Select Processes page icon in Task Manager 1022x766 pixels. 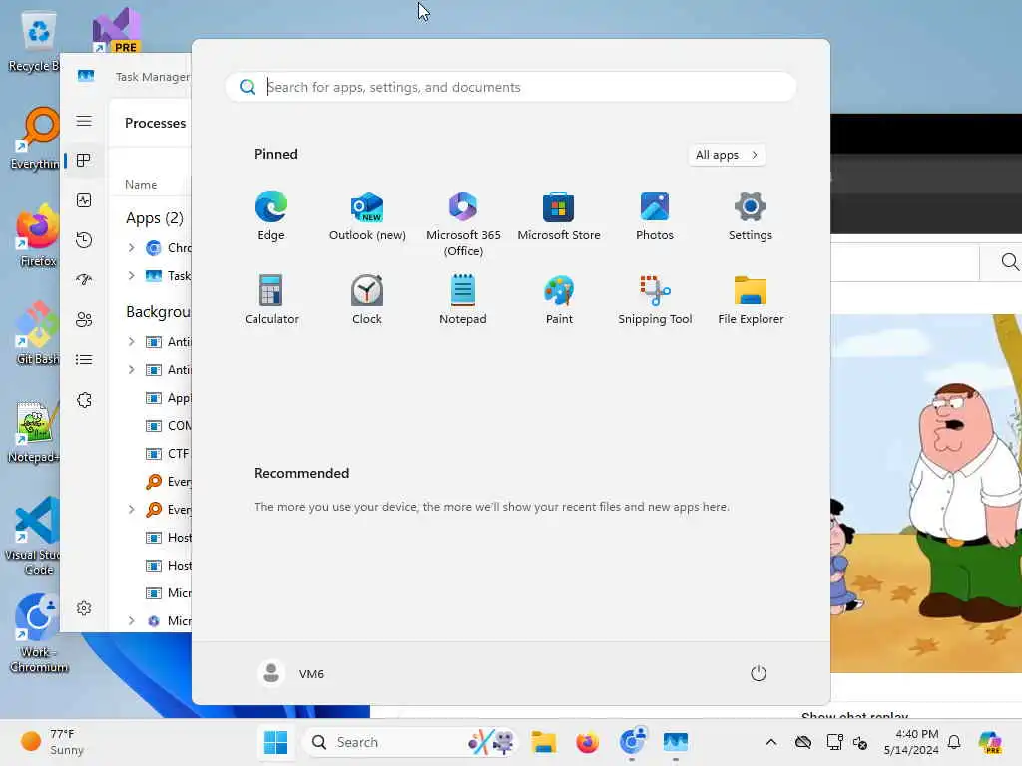[x=84, y=161]
